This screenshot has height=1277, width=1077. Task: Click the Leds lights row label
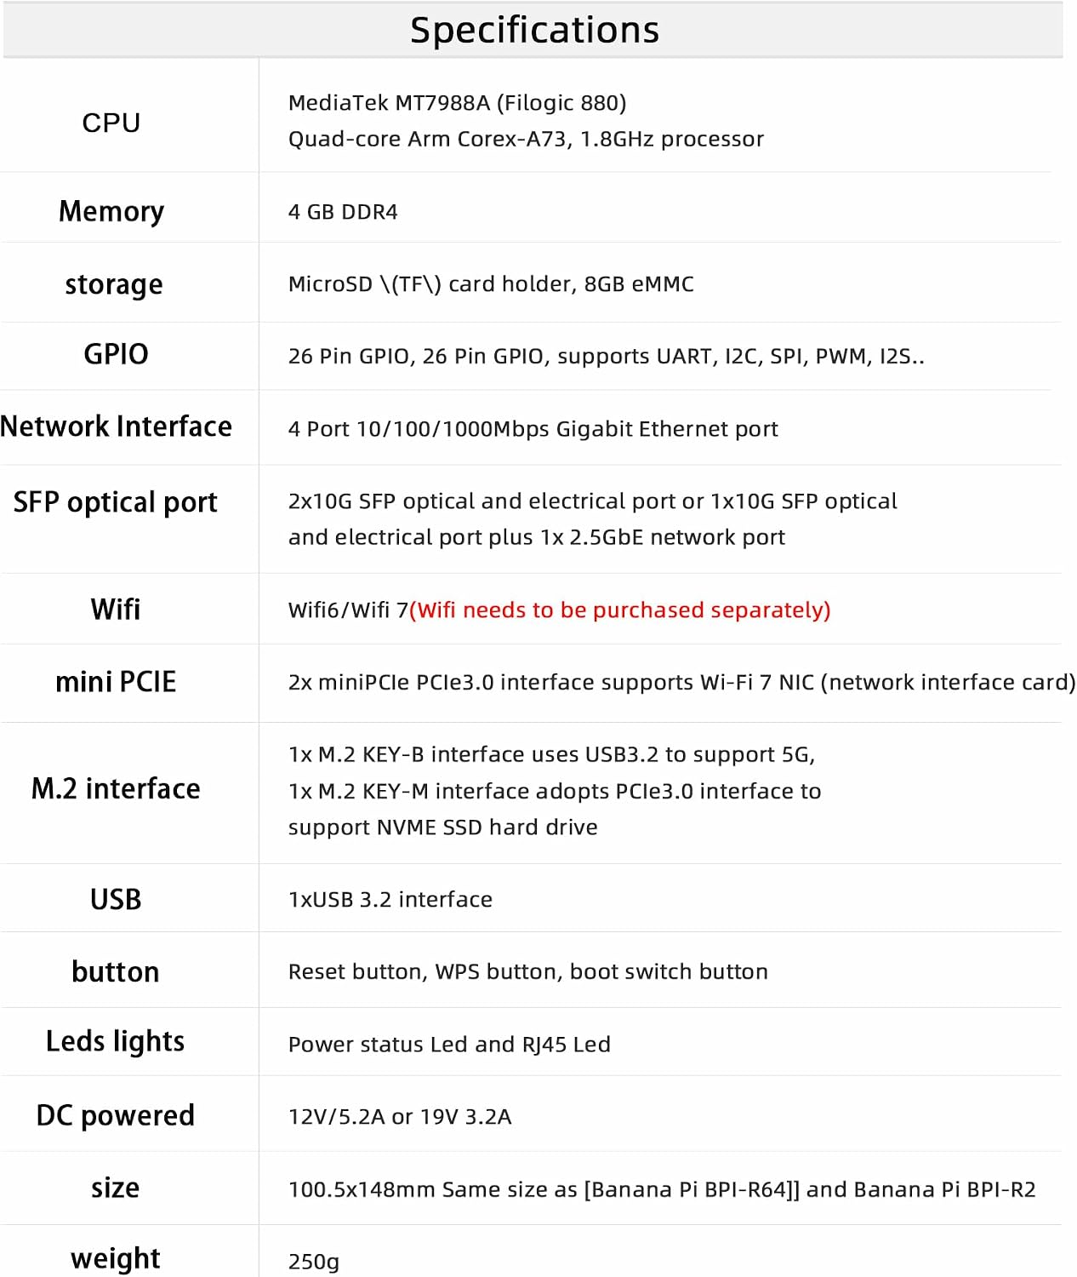(116, 1041)
